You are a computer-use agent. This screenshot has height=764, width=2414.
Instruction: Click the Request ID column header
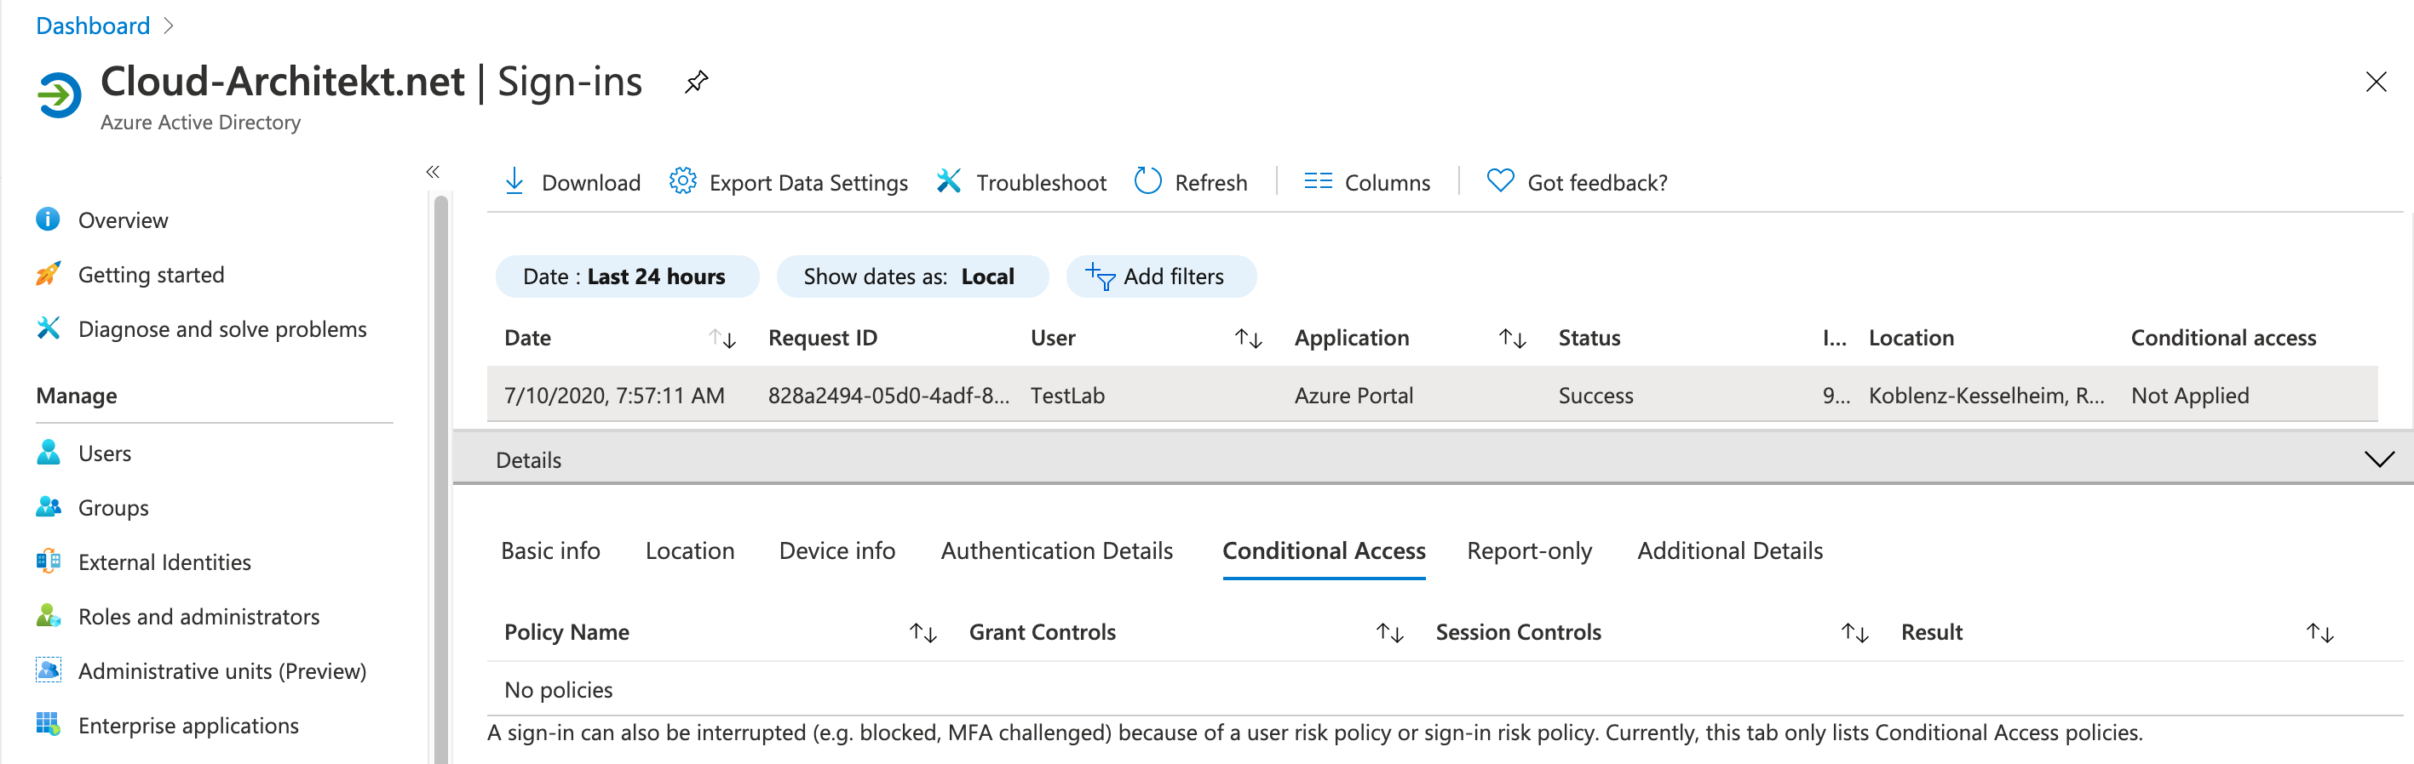822,338
